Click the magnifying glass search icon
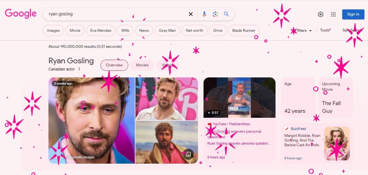Viewport: 368px width, 175px height. [x=226, y=14]
